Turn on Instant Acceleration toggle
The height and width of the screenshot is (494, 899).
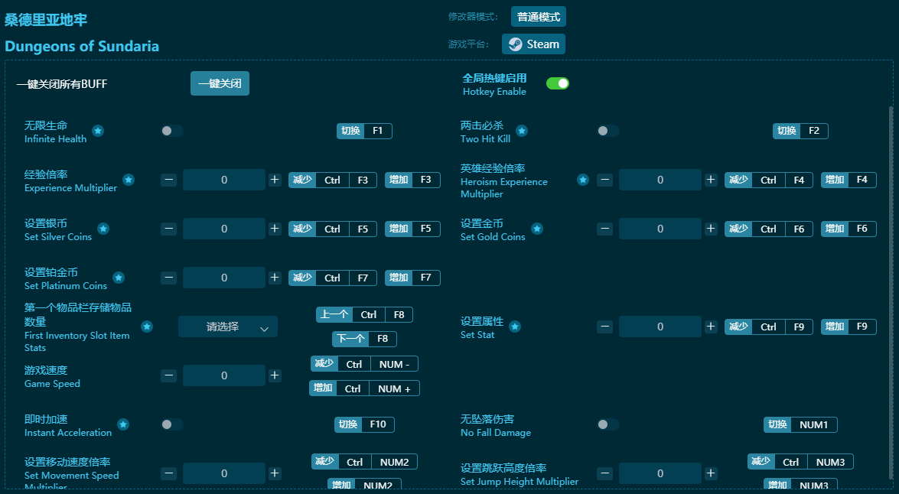point(172,424)
